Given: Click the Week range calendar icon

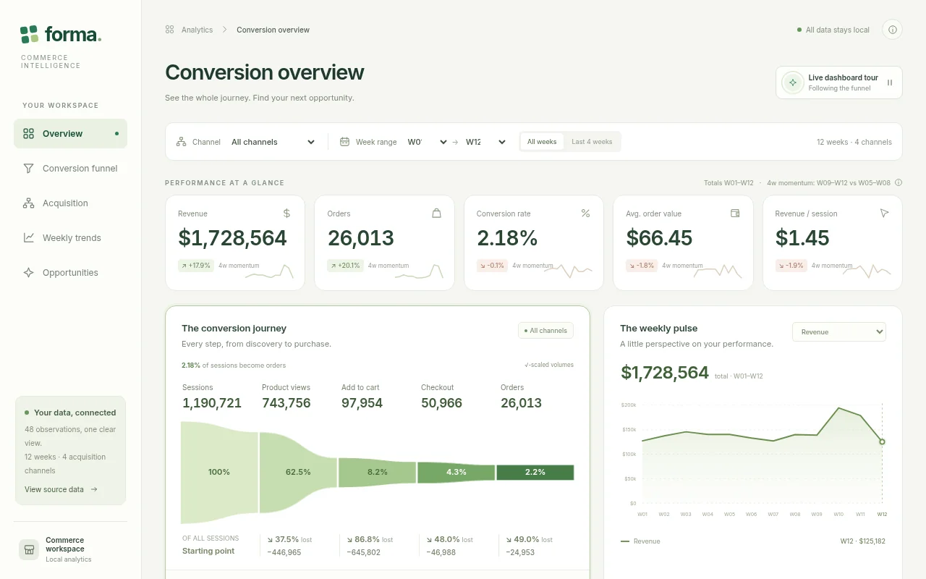Looking at the screenshot, I should click(x=345, y=142).
